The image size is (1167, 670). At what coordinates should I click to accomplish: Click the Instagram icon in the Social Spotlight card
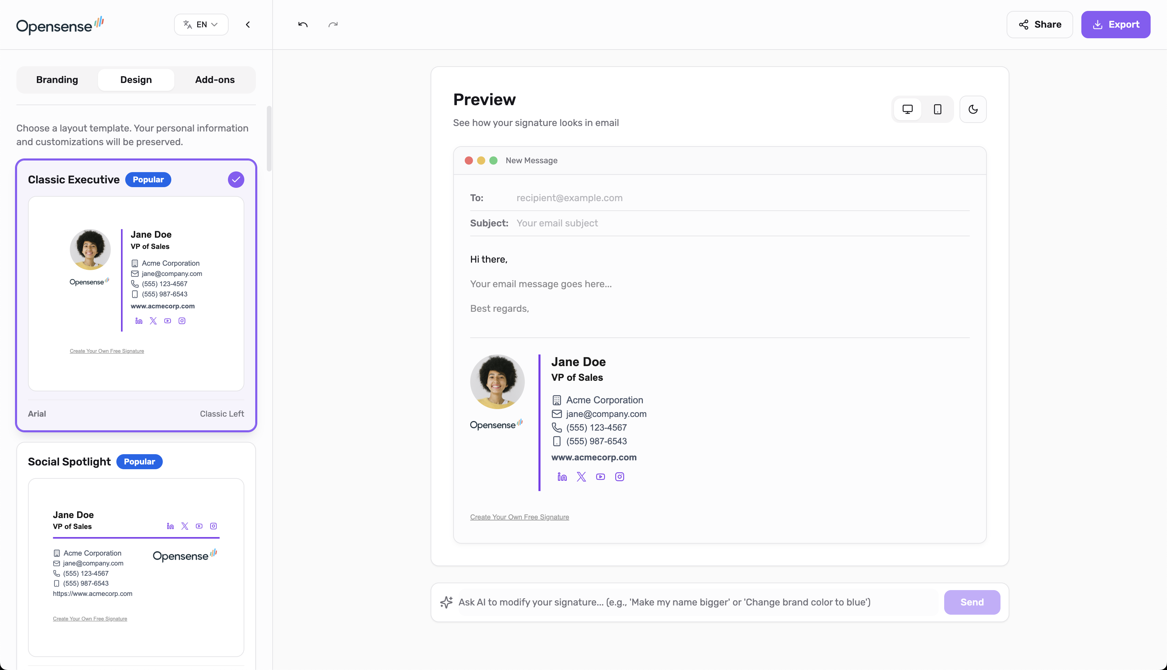click(x=213, y=526)
